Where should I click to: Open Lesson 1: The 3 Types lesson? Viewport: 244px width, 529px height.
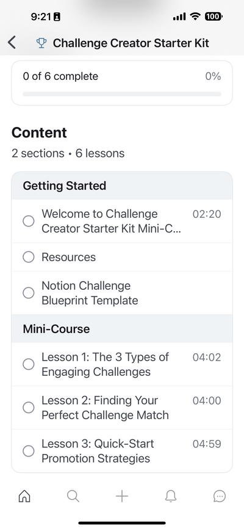point(122,364)
